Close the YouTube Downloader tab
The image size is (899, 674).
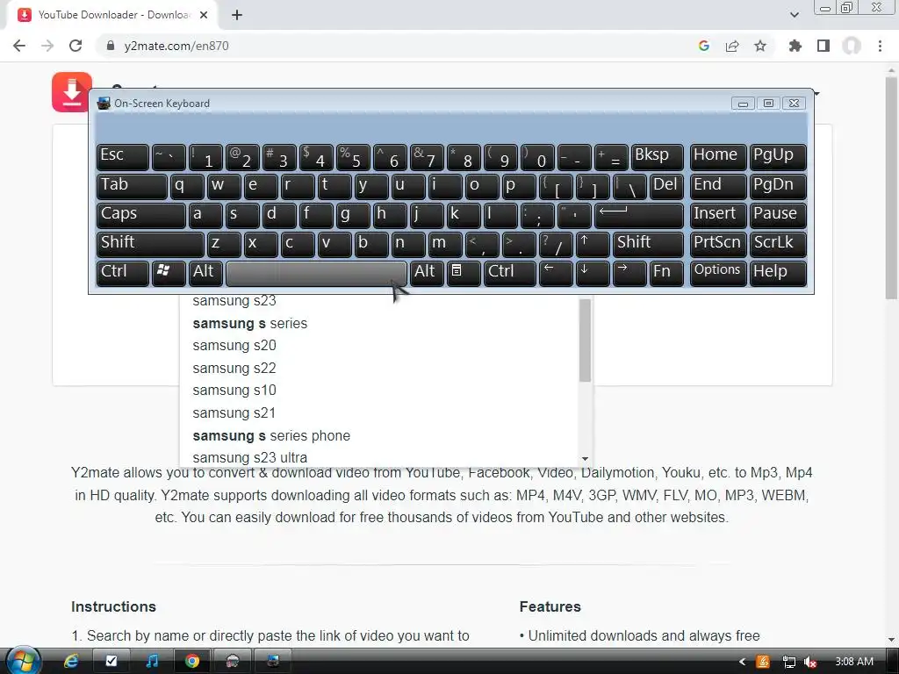204,15
